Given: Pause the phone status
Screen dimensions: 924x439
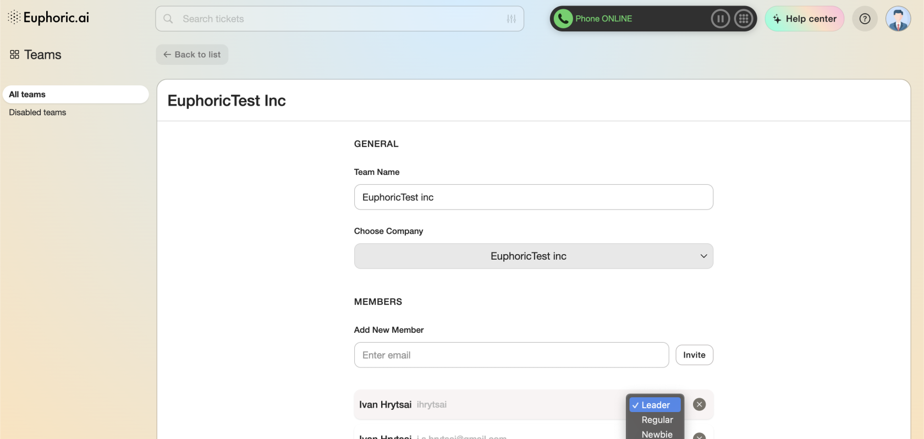Looking at the screenshot, I should (720, 19).
